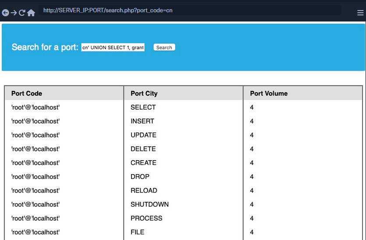Select the SELECT privilege cell
The image size is (366, 240).
(143, 107)
